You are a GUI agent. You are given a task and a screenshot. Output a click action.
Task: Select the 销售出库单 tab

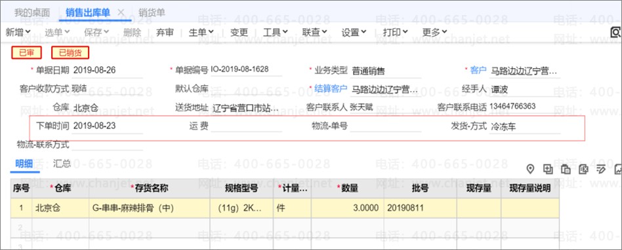pos(88,12)
